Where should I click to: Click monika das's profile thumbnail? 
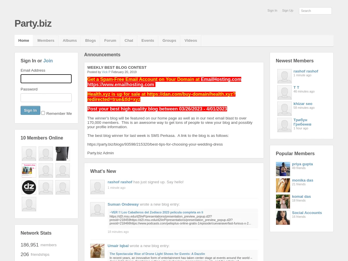tap(283, 185)
